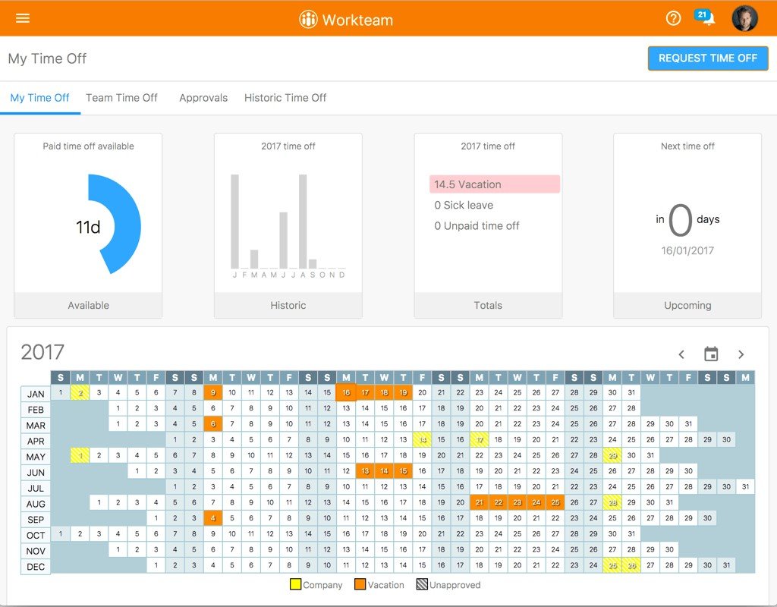
Task: Open notifications bell with 21 badge
Action: point(705,17)
